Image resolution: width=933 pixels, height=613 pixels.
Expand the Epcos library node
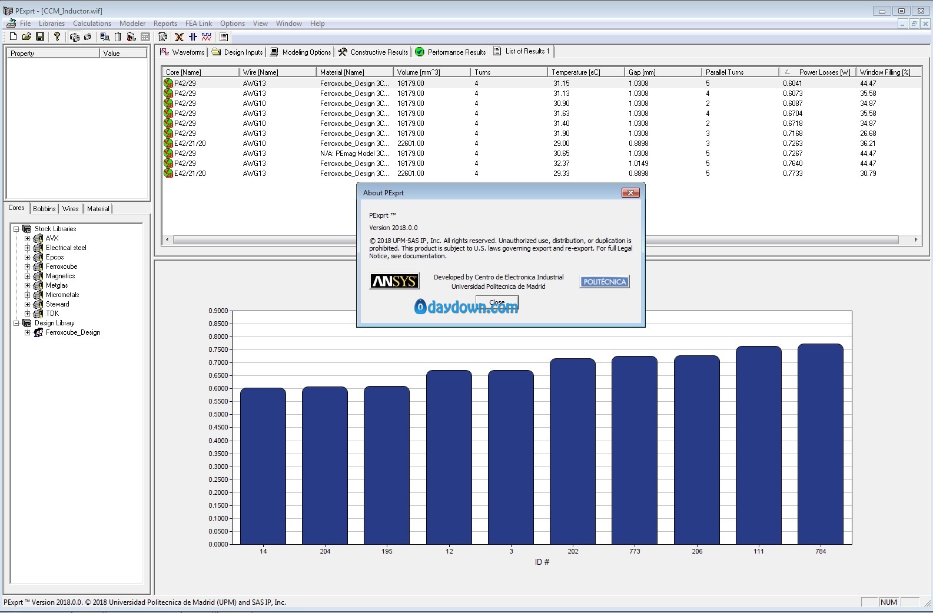pos(28,257)
